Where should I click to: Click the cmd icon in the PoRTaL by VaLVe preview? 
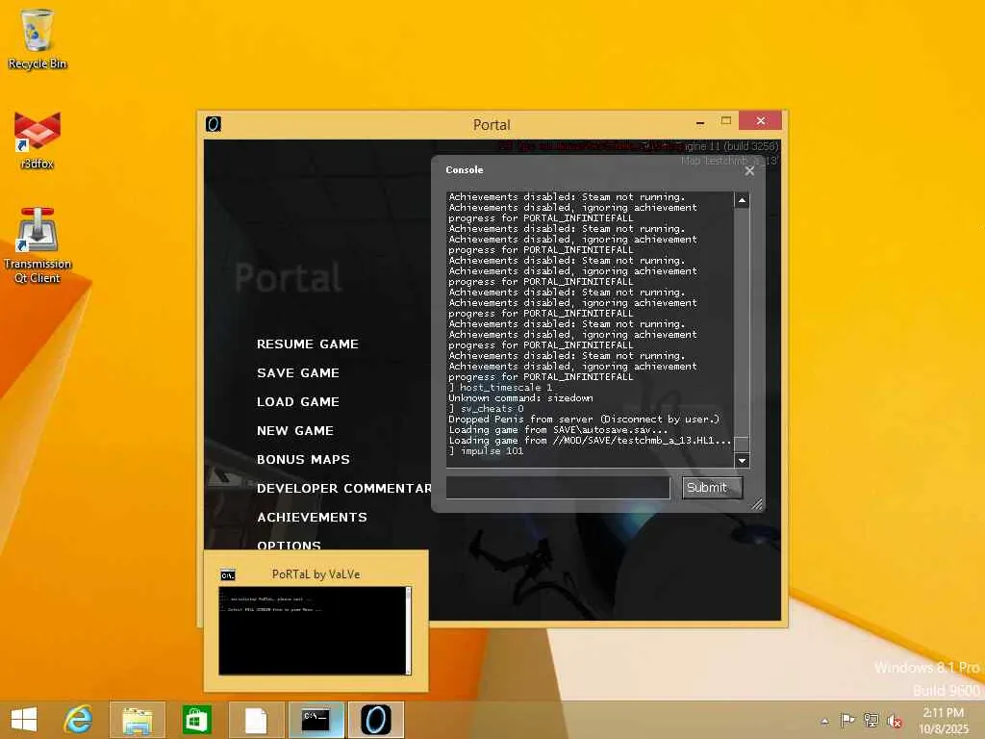(x=227, y=575)
